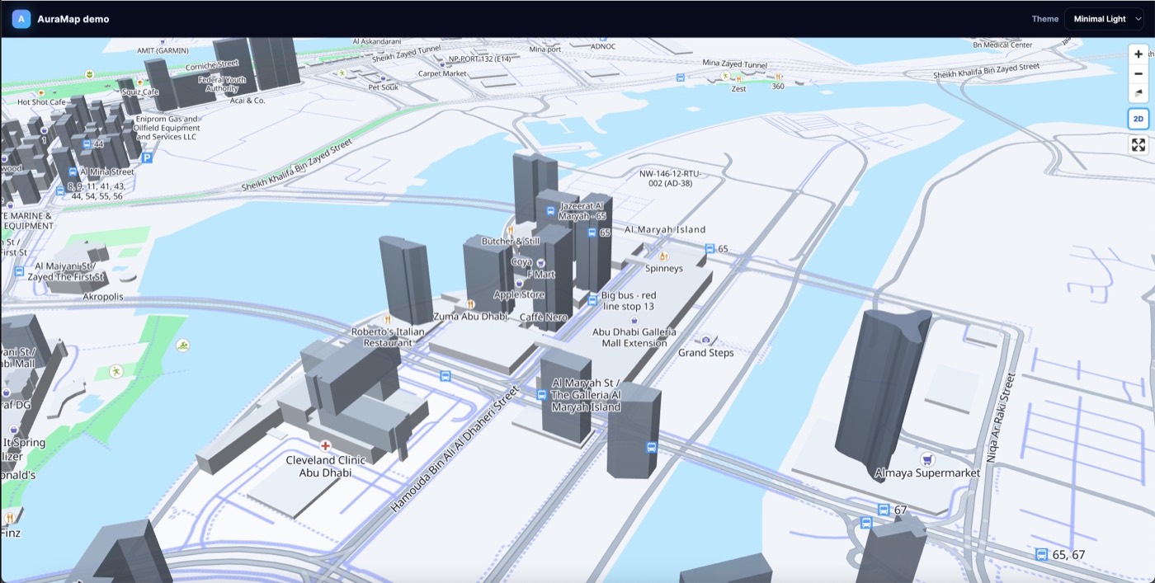Toggle the 2D view mode button

(x=1138, y=119)
